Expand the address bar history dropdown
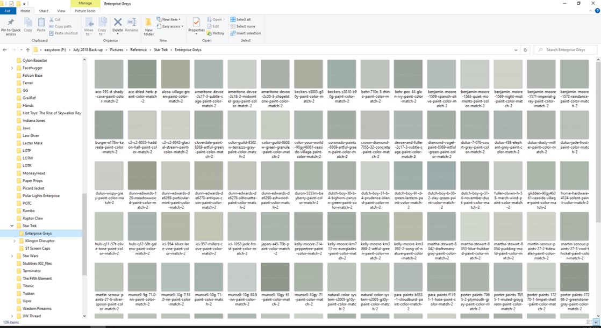Viewport: 601px width, 328px height. click(x=516, y=50)
